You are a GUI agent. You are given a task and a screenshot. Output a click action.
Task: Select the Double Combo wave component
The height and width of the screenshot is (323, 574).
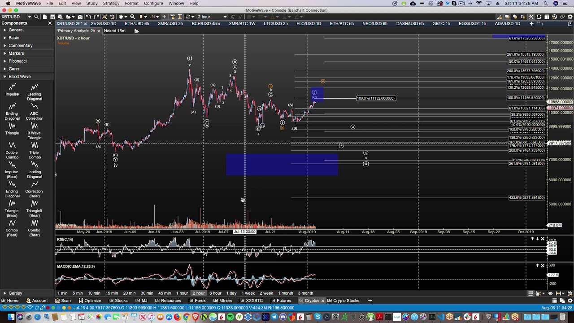(12, 150)
